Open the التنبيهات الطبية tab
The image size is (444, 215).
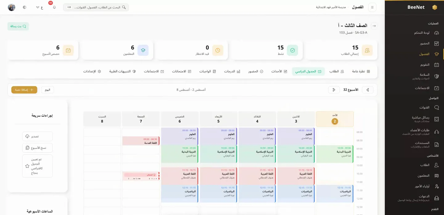point(122,71)
